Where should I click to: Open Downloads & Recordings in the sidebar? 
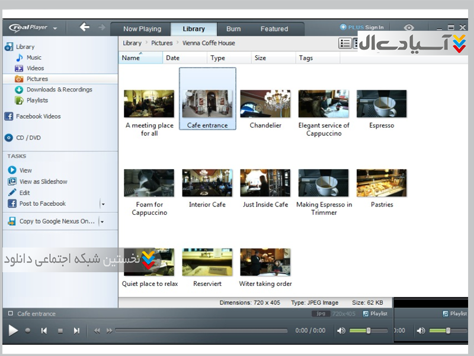coord(59,90)
